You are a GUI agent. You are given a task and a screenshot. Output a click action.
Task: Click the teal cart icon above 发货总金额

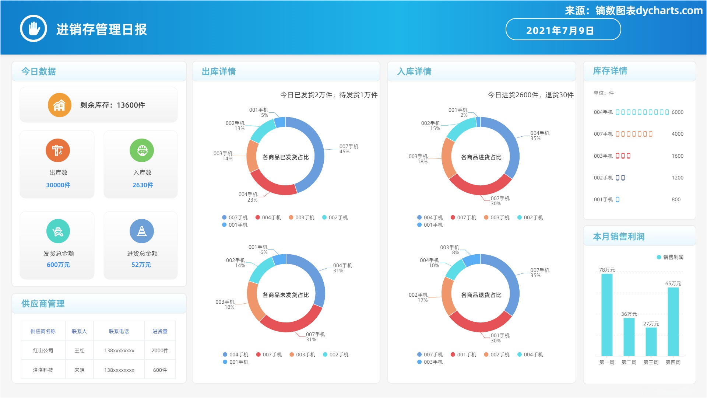coord(58,231)
